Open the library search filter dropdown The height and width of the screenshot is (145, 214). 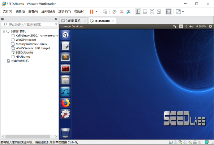[x=56, y=24]
